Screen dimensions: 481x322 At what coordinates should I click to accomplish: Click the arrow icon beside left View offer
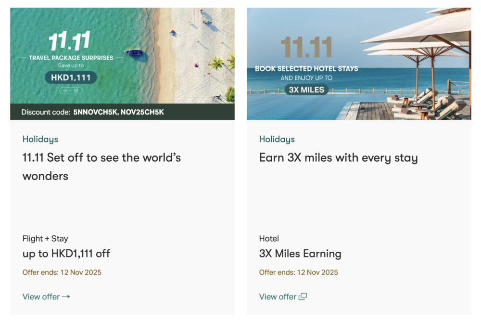coord(66,296)
